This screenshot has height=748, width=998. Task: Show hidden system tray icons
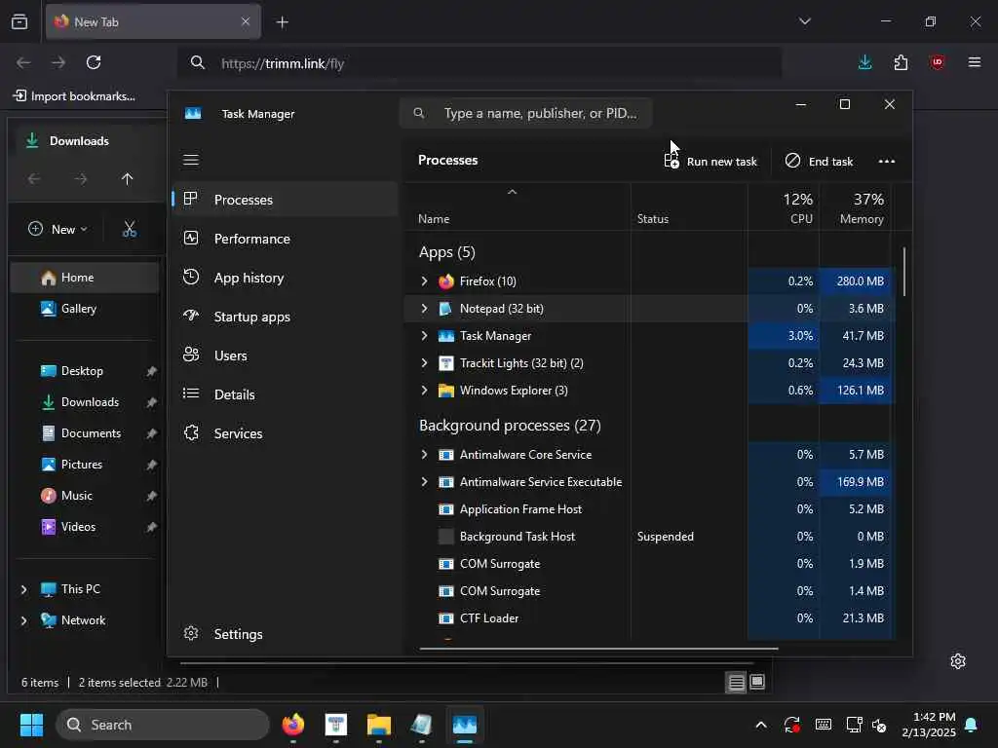pyautogui.click(x=760, y=725)
